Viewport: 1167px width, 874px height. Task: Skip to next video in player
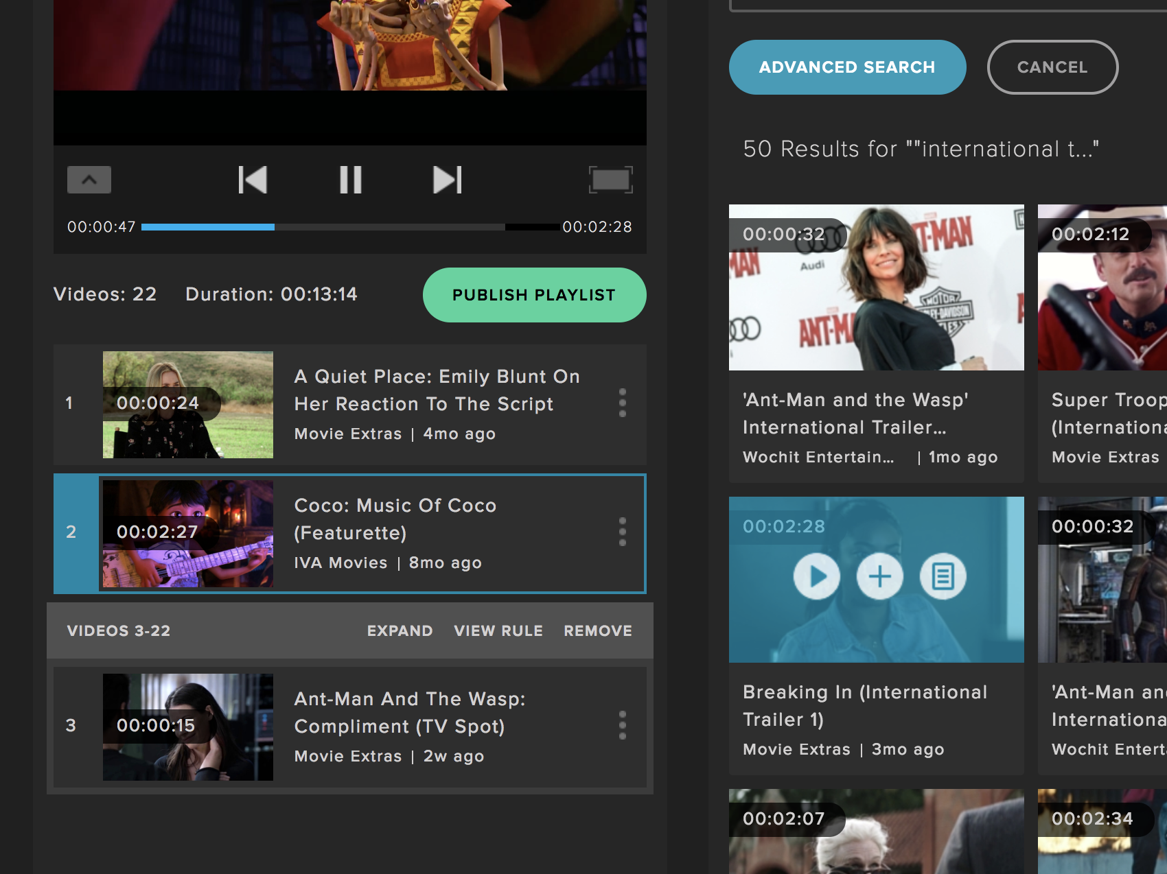[x=448, y=180]
